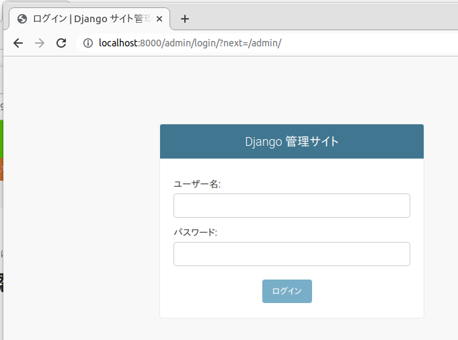Click the Django 管理サイト header title
The height and width of the screenshot is (340, 458).
pos(291,142)
